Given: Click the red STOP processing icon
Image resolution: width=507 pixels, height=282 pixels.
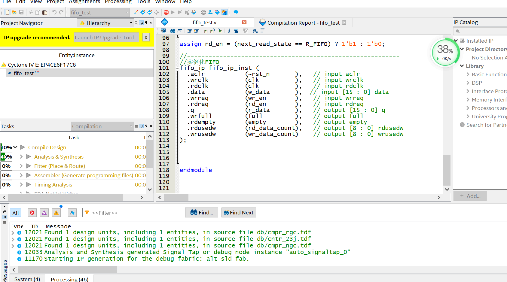Looking at the screenshot, I should tap(166, 12).
